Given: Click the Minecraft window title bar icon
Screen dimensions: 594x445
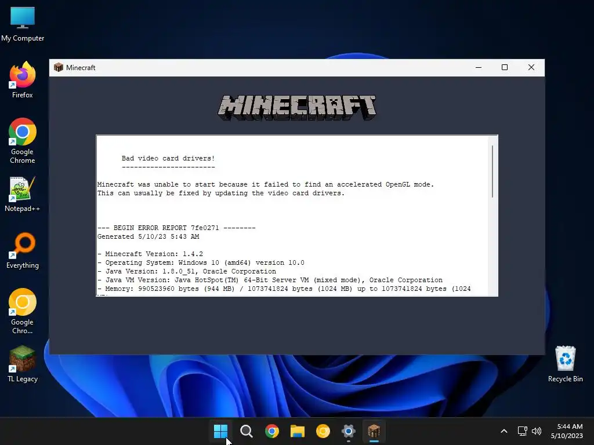Looking at the screenshot, I should click(59, 67).
